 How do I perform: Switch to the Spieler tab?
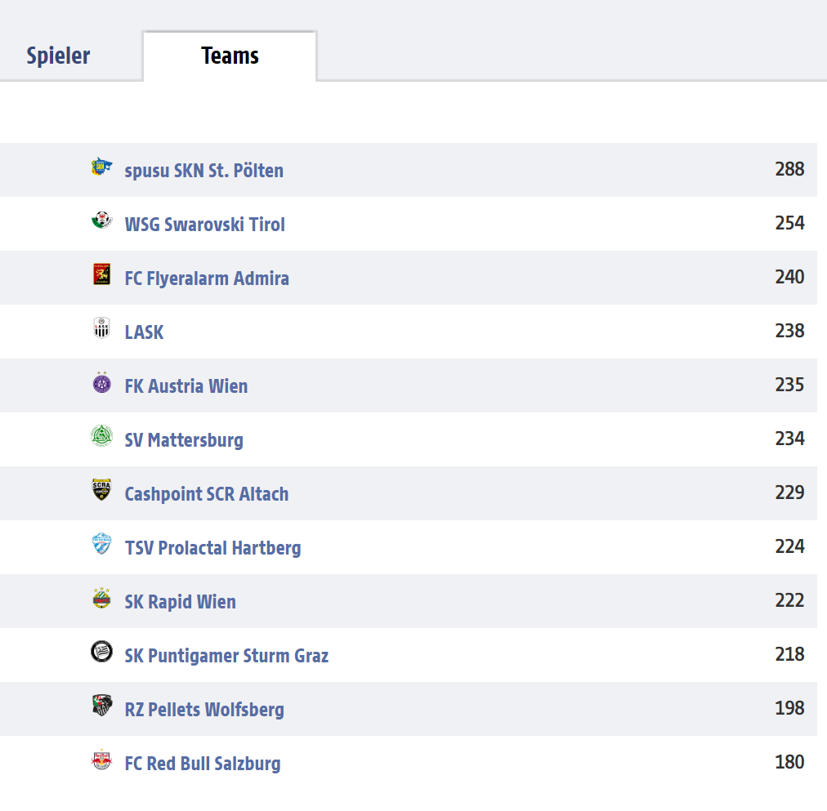[58, 56]
